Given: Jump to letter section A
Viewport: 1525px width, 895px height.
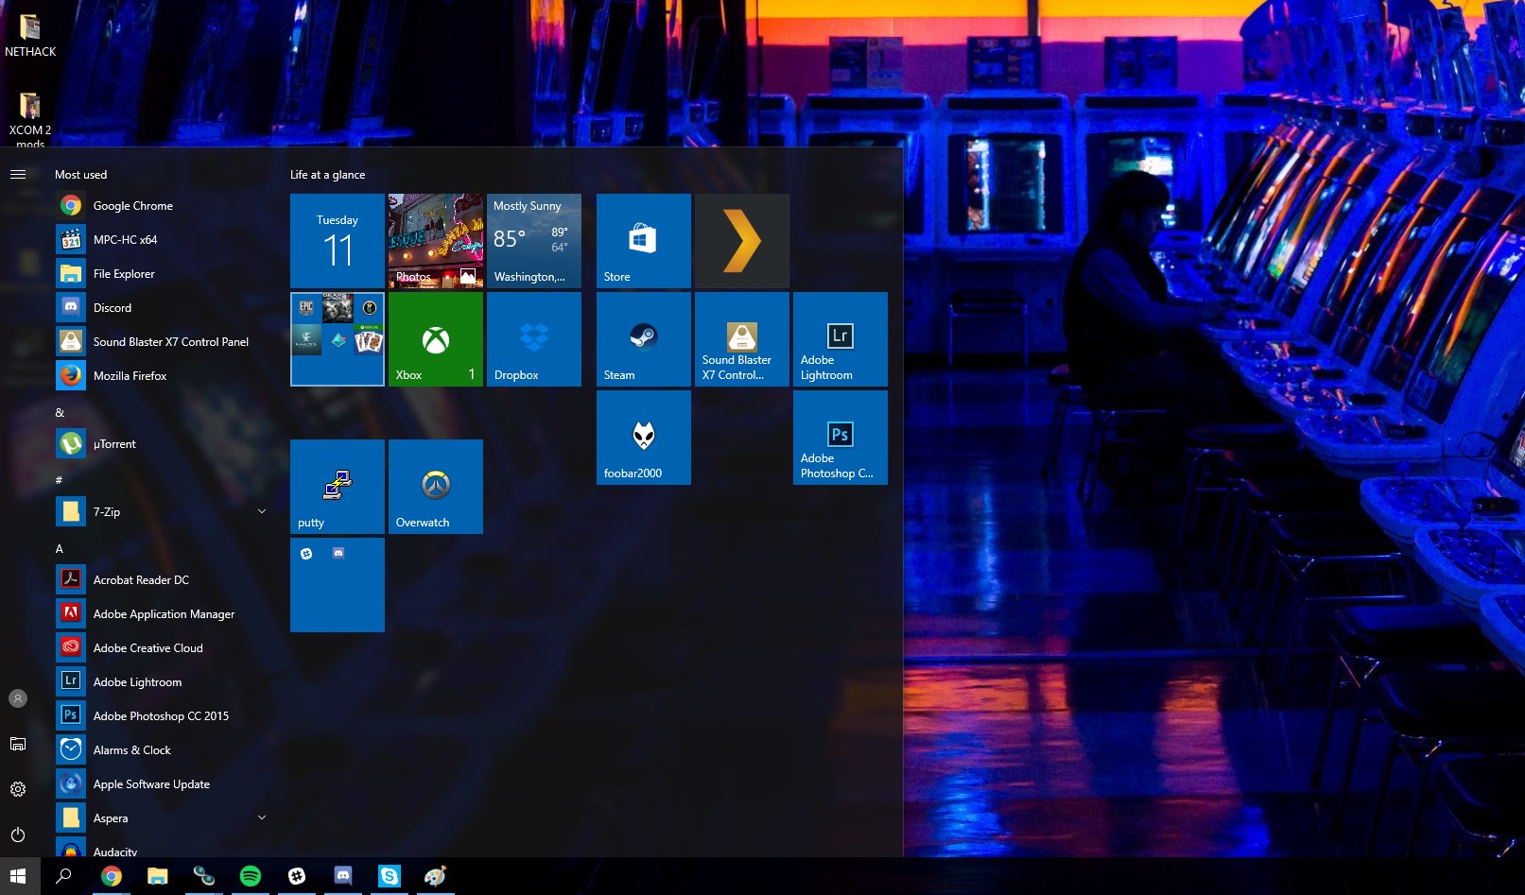Looking at the screenshot, I should (x=60, y=549).
